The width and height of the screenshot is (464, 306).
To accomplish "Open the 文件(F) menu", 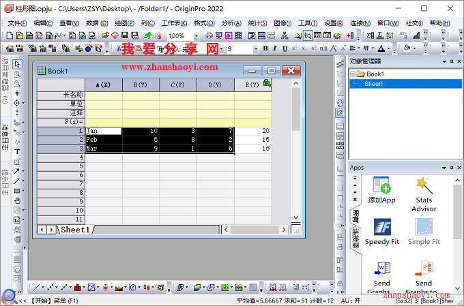I will 17,23.
